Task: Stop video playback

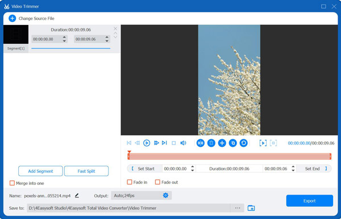Action: [x=174, y=143]
